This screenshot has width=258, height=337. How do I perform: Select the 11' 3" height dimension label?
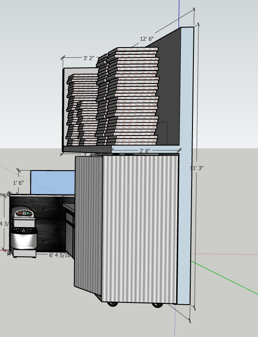point(197,168)
